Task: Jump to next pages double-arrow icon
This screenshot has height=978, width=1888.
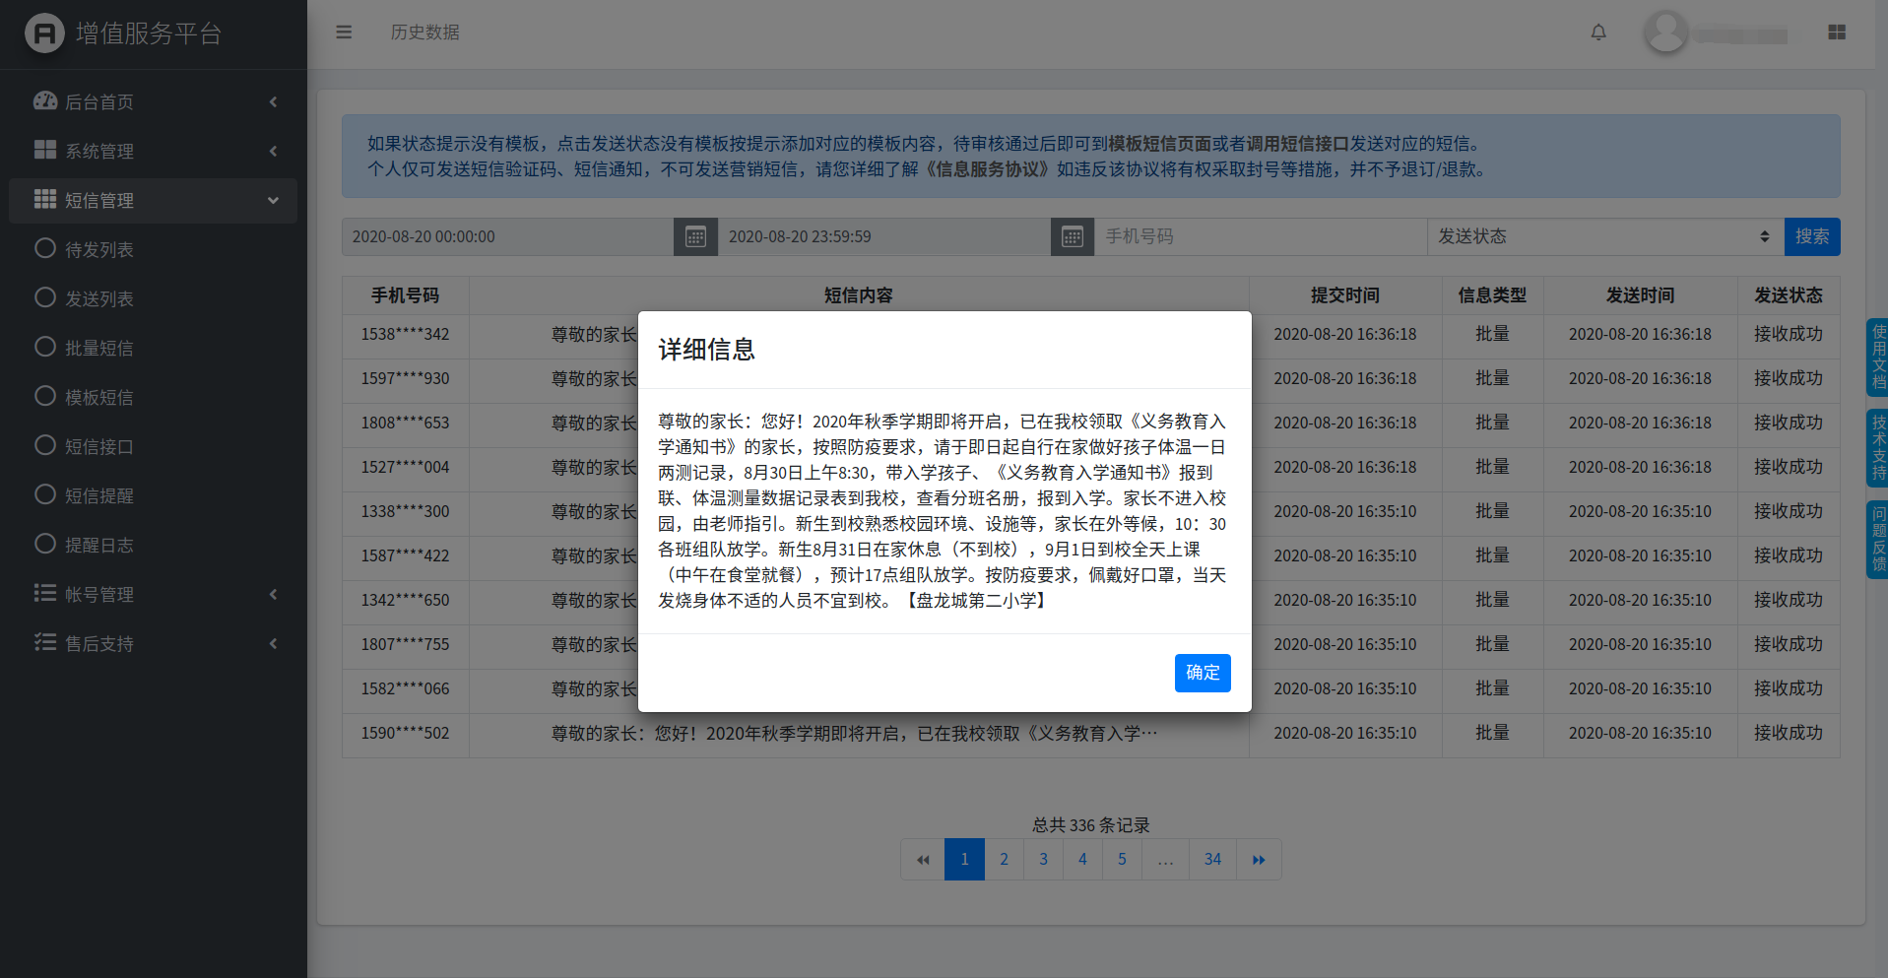Action: tap(1259, 860)
